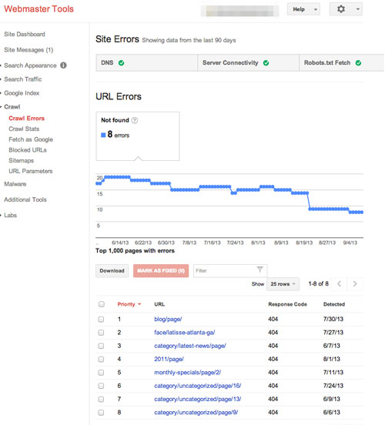Image resolution: width=385 pixels, height=425 pixels.
Task: Check the box for face/latisse-atlanta-ga/ row
Action: tap(101, 333)
